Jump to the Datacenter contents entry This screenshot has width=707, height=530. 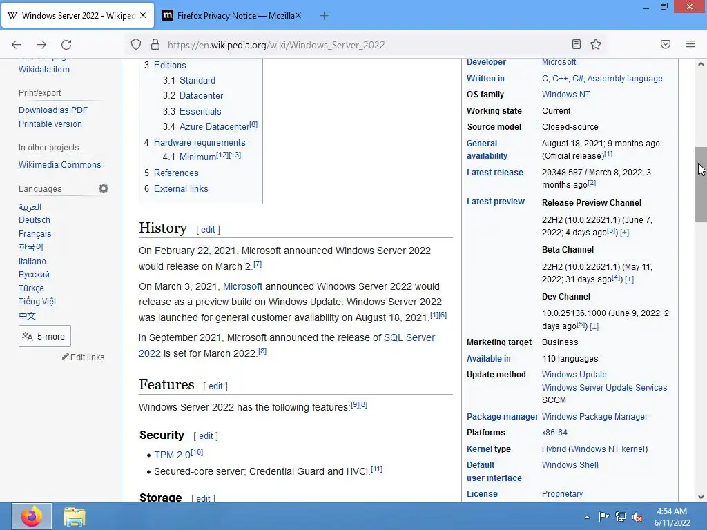201,95
